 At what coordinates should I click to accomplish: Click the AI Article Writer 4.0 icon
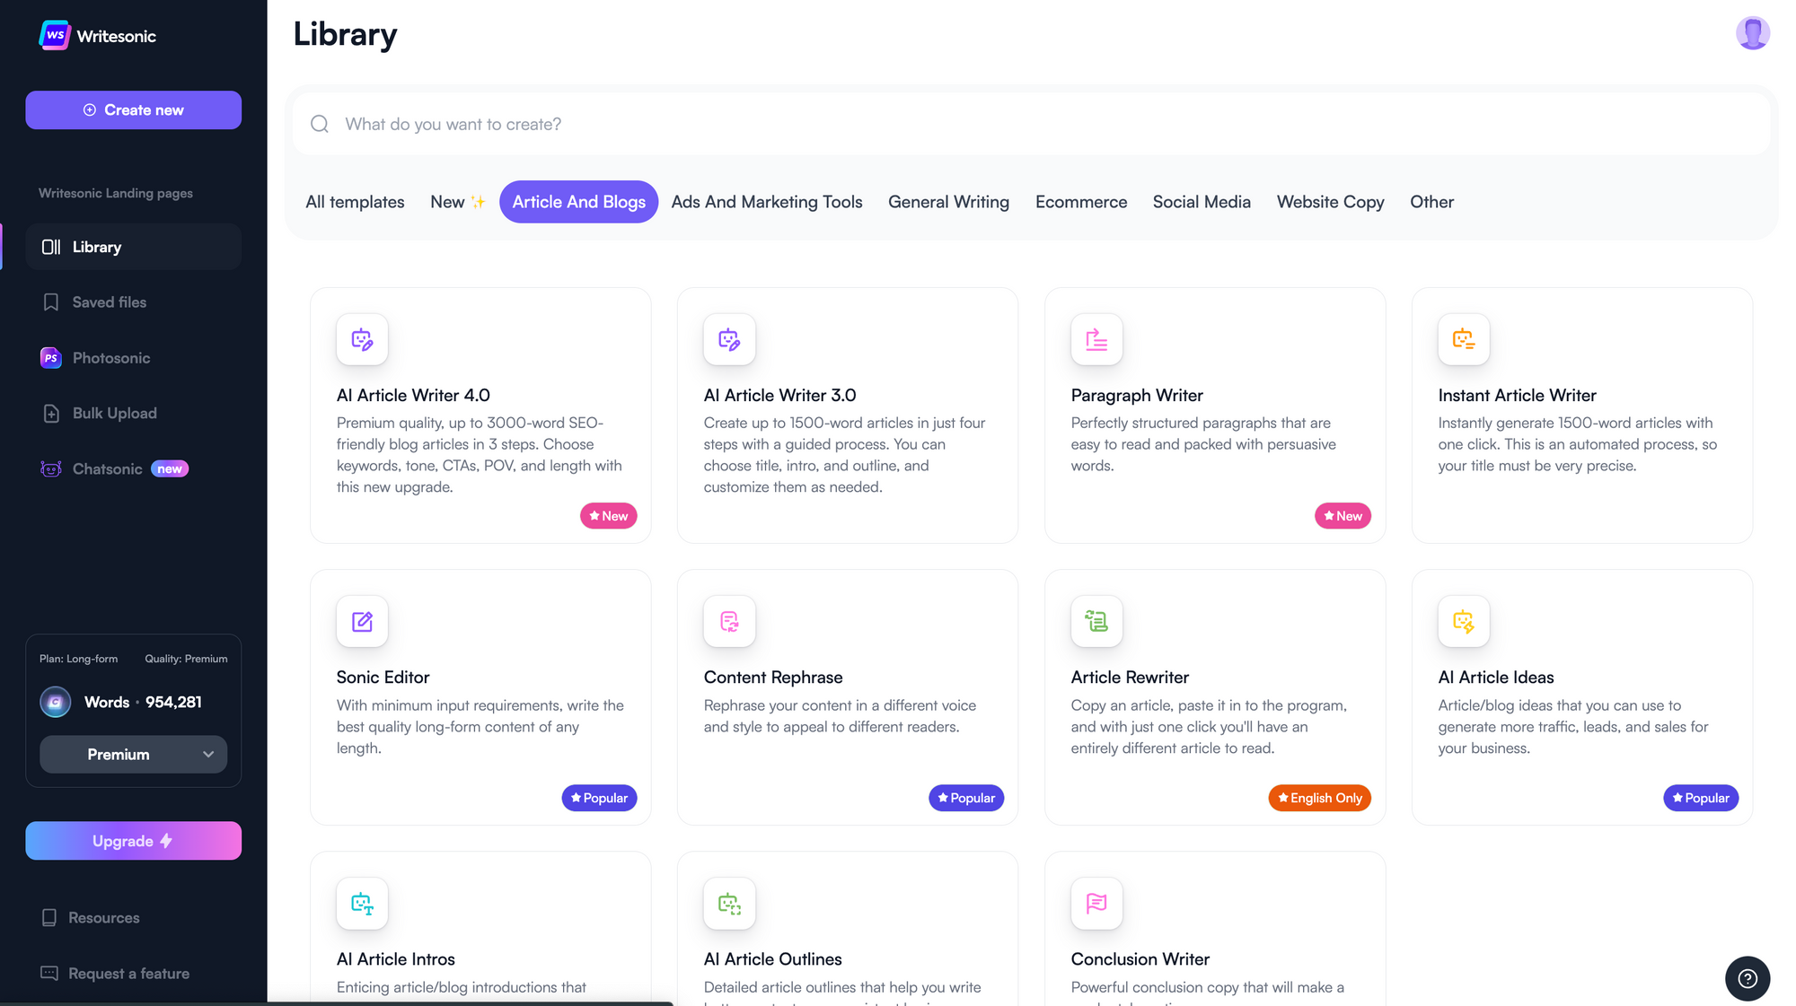(362, 339)
